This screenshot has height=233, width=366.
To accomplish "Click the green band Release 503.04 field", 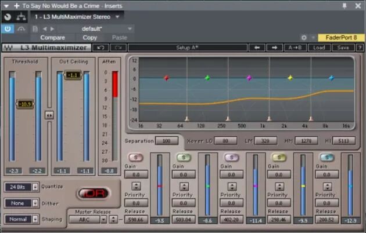I will (184, 220).
